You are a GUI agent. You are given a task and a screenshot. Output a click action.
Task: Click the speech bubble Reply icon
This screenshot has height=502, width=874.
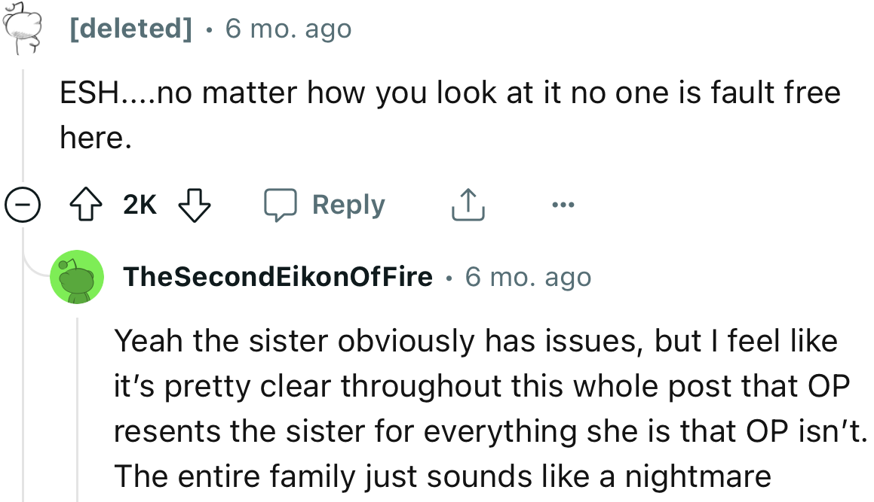click(x=282, y=203)
